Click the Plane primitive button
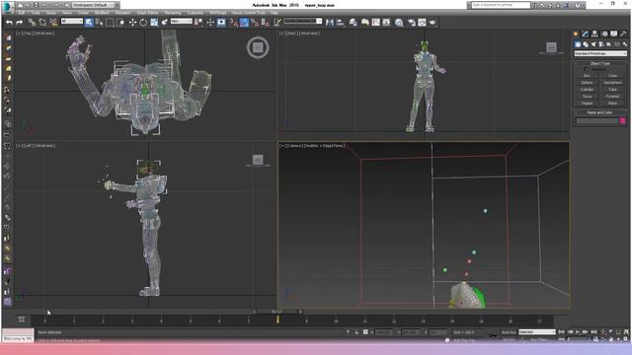Image resolution: width=632 pixels, height=355 pixels. point(612,104)
